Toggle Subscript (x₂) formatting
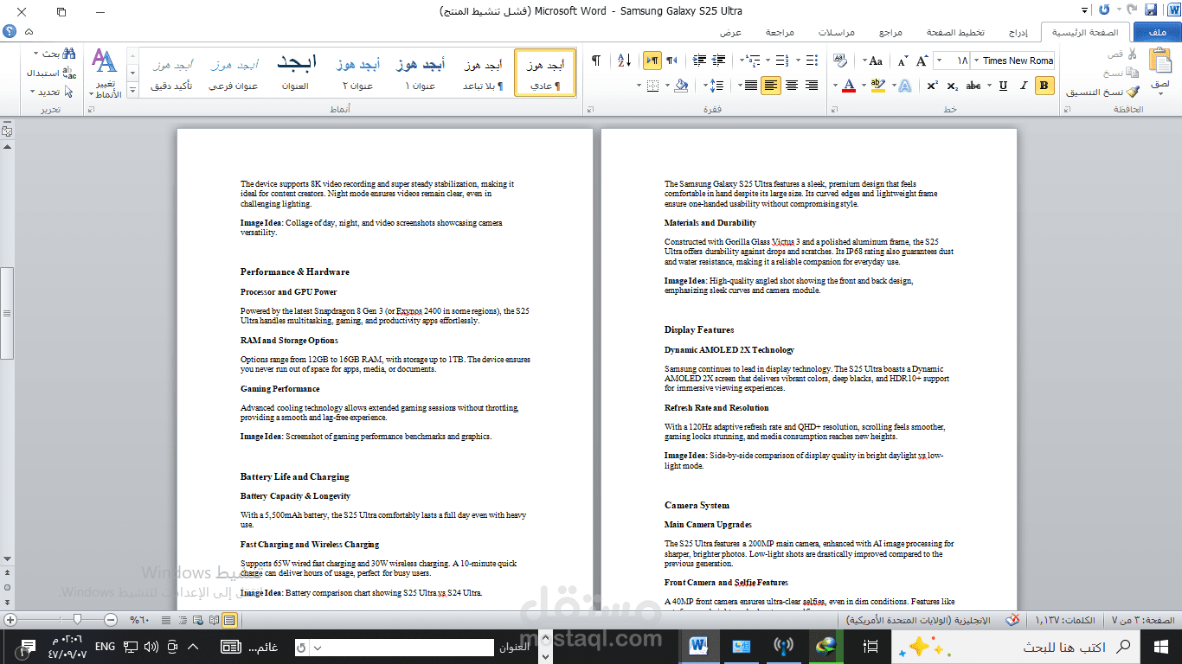The height and width of the screenshot is (664, 1182). (952, 86)
